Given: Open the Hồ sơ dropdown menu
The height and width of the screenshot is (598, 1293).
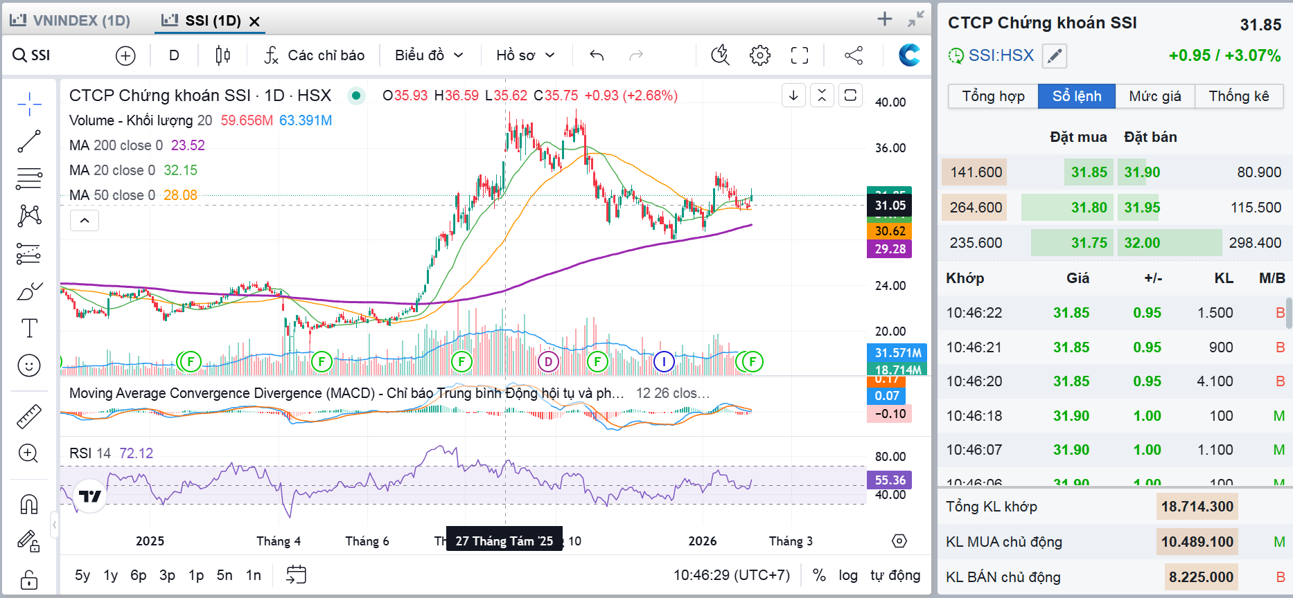Looking at the screenshot, I should [x=525, y=55].
